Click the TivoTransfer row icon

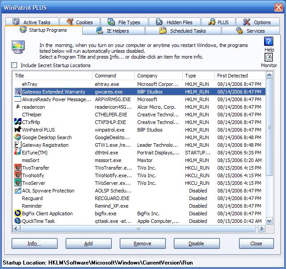18,167
